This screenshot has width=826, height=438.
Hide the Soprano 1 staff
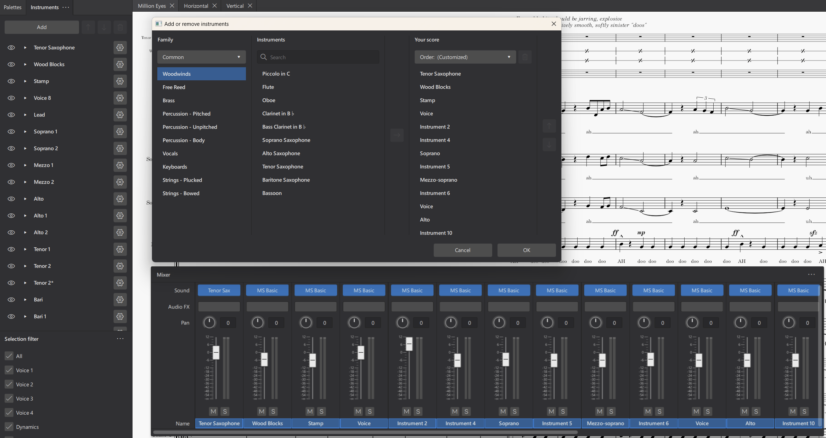pos(11,131)
